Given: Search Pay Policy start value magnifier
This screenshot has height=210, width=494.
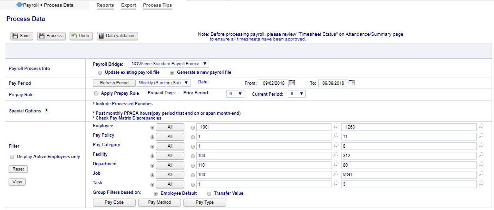Looking at the screenshot, I should point(336,136).
